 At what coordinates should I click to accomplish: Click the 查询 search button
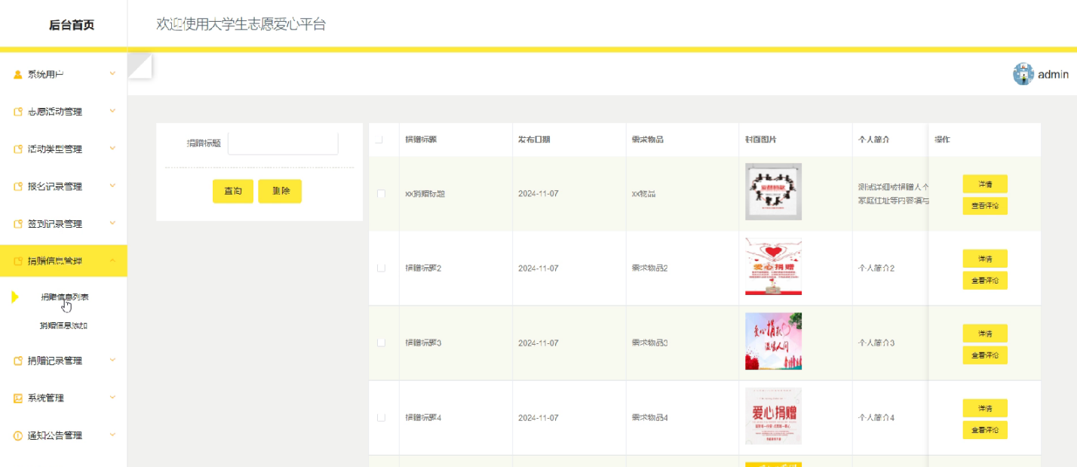233,192
